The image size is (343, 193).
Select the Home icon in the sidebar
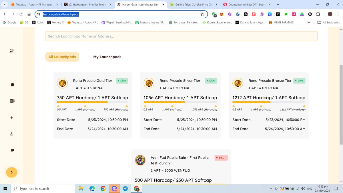pyautogui.click(x=12, y=85)
